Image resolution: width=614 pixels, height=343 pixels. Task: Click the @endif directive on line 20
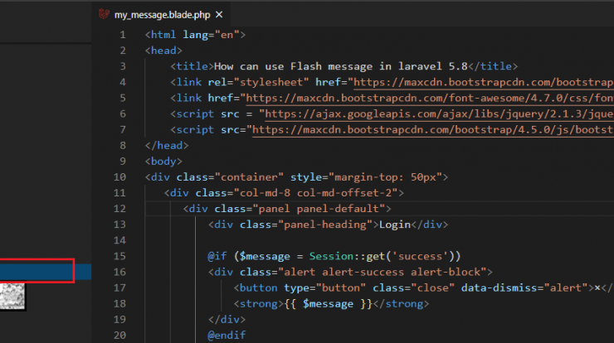227,336
